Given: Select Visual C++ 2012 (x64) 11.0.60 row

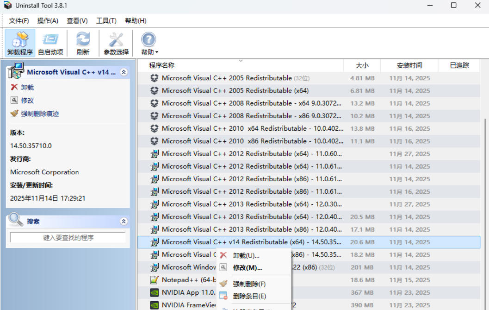Looking at the screenshot, I should (x=309, y=154).
